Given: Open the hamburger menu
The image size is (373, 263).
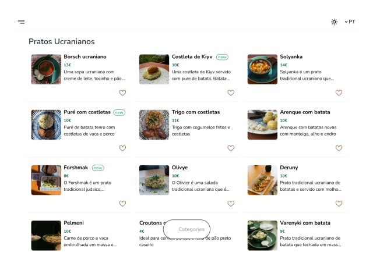Looking at the screenshot, I should (x=21, y=22).
